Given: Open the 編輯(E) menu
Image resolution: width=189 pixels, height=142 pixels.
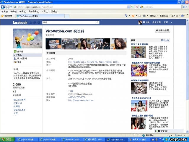Looking at the screenshot, I should coord(14,12).
